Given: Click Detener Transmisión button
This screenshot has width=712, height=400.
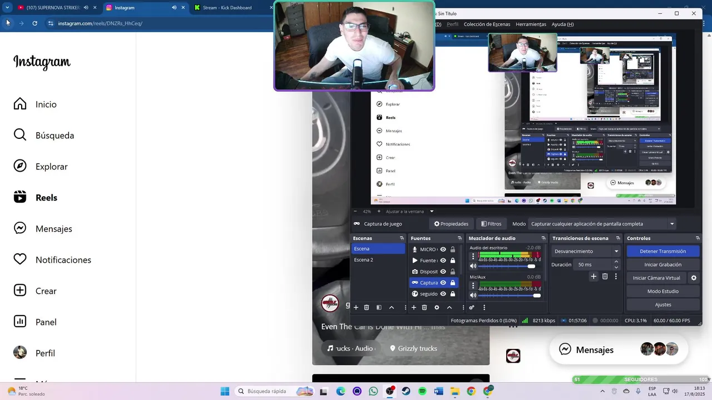Looking at the screenshot, I should click(663, 251).
